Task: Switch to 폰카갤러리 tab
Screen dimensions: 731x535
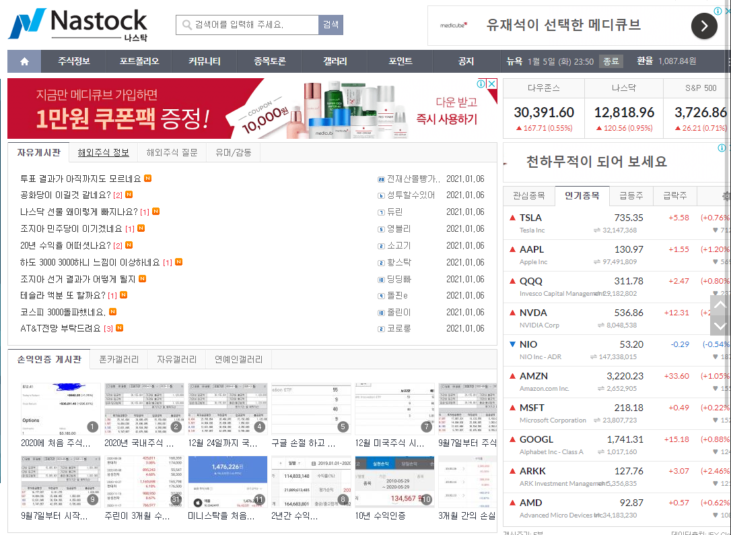Action: [119, 359]
